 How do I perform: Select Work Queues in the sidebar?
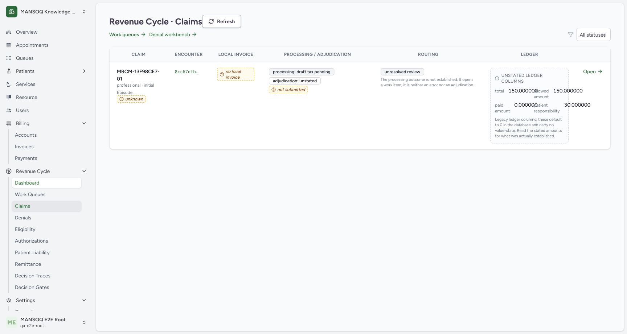coord(46,194)
